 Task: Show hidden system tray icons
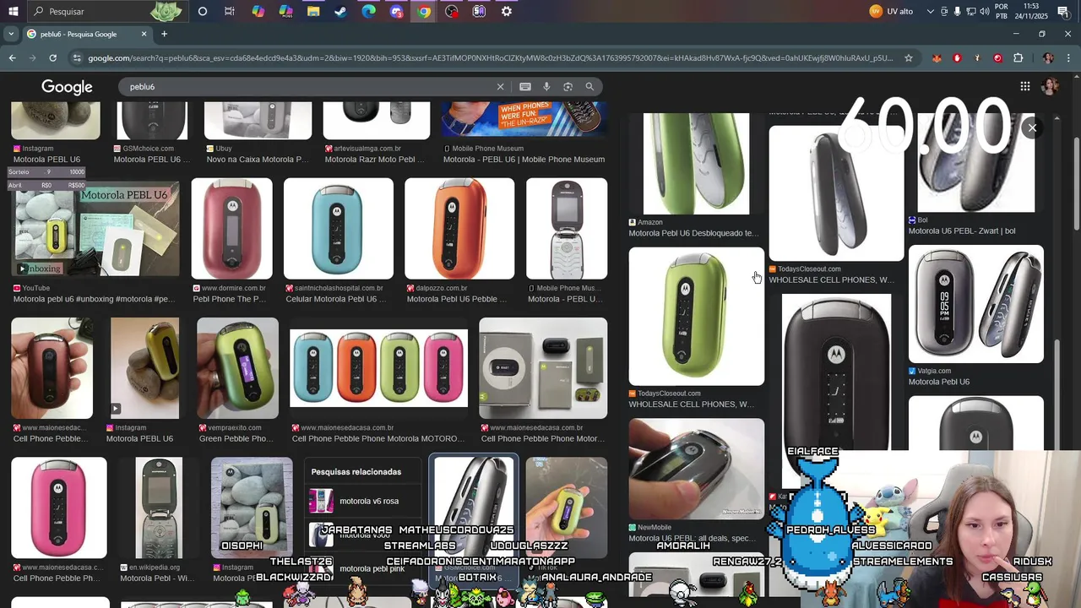point(930,11)
